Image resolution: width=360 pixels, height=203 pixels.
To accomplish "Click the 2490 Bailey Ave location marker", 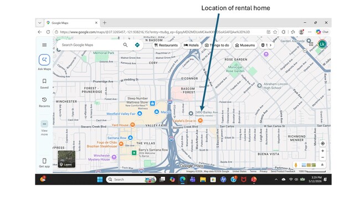I will point(191,113).
